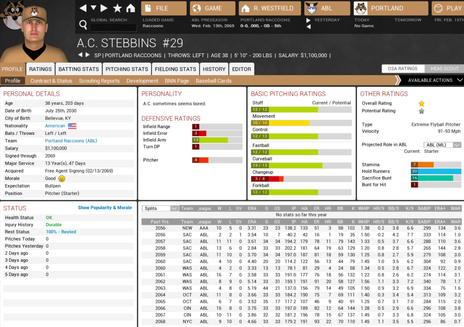Switch to OSA Ratings view
The image size is (464, 327).
[x=403, y=68]
